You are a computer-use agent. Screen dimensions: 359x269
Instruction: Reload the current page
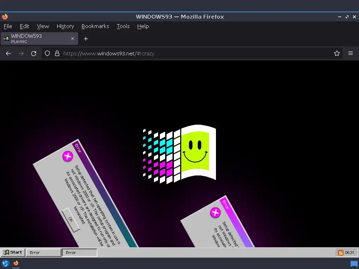click(34, 54)
